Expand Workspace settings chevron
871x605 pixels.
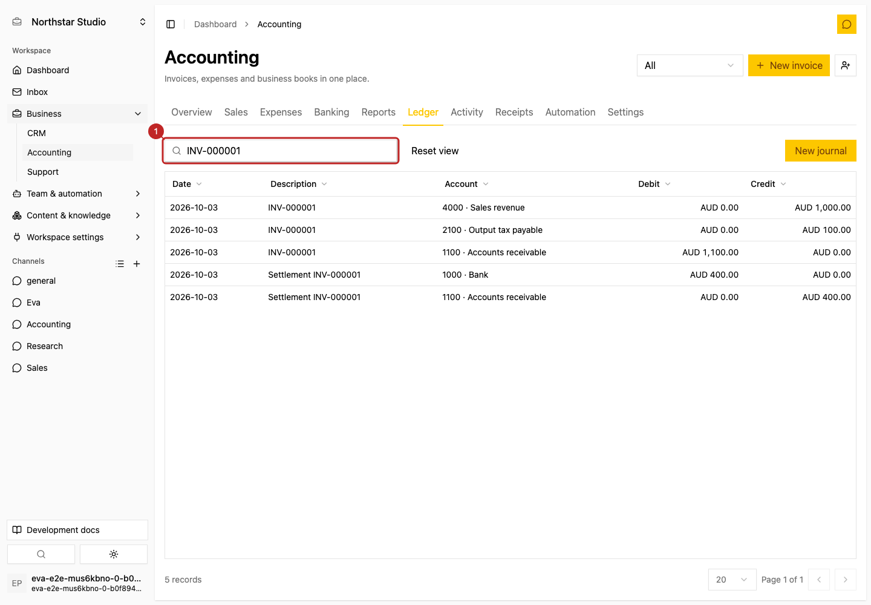(138, 237)
